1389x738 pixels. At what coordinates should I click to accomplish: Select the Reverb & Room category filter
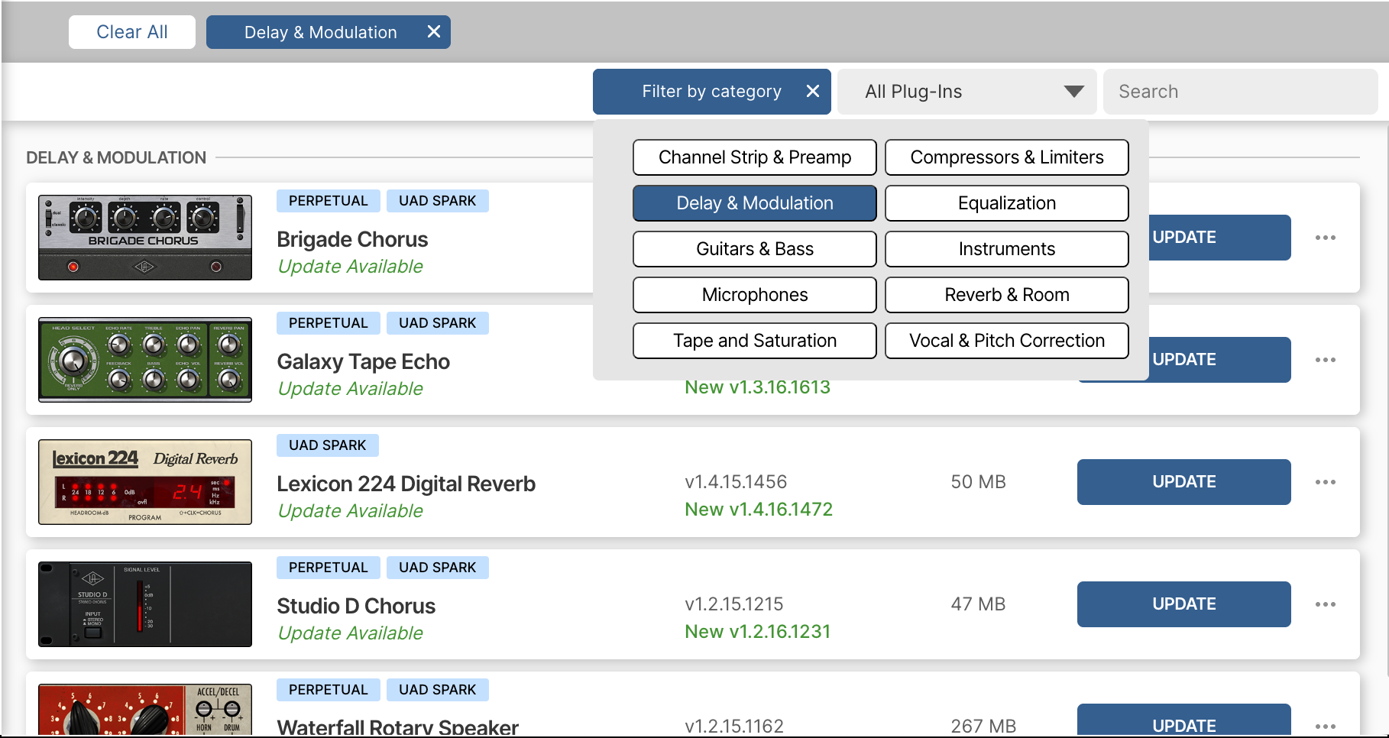point(1006,295)
